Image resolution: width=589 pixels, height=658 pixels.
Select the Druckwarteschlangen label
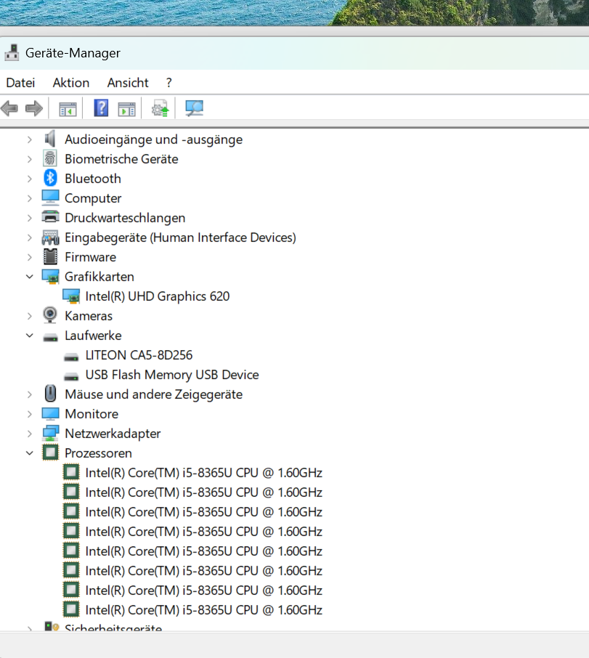pyautogui.click(x=125, y=218)
